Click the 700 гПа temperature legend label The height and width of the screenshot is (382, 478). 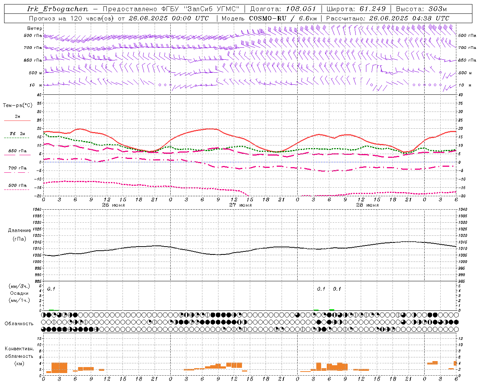18,168
